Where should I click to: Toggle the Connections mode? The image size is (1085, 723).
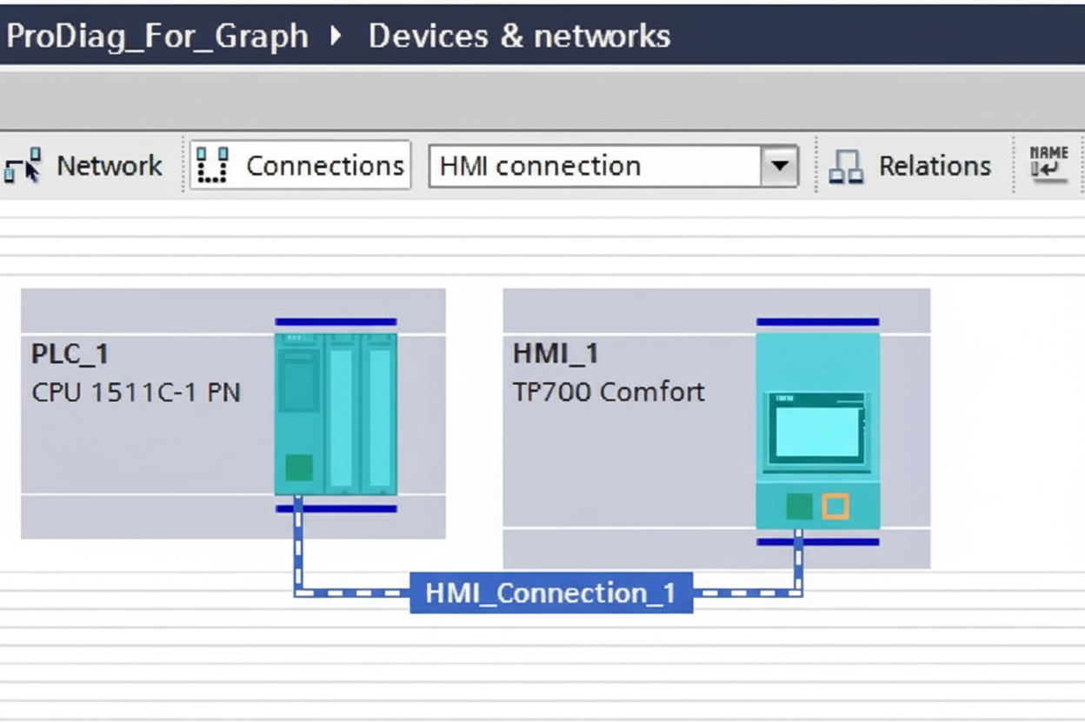click(300, 164)
